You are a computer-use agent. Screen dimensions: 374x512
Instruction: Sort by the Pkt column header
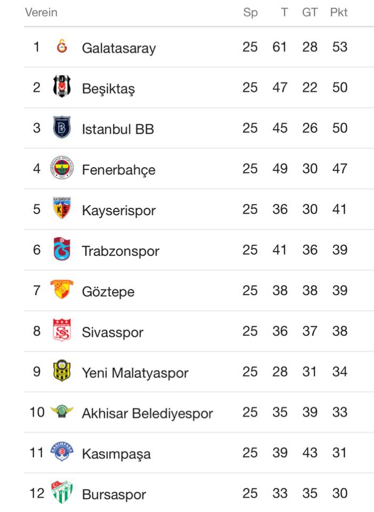339,12
